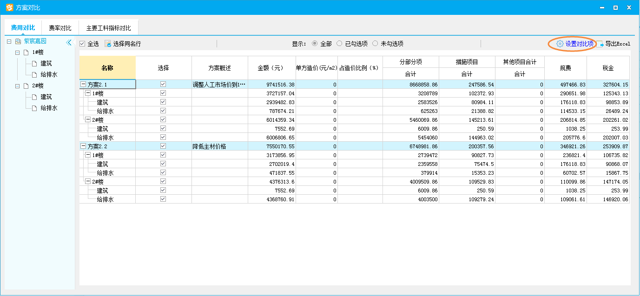Screen dimensions: 640x296
Task: Select the 已勾选项 radio button
Action: pyautogui.click(x=339, y=44)
